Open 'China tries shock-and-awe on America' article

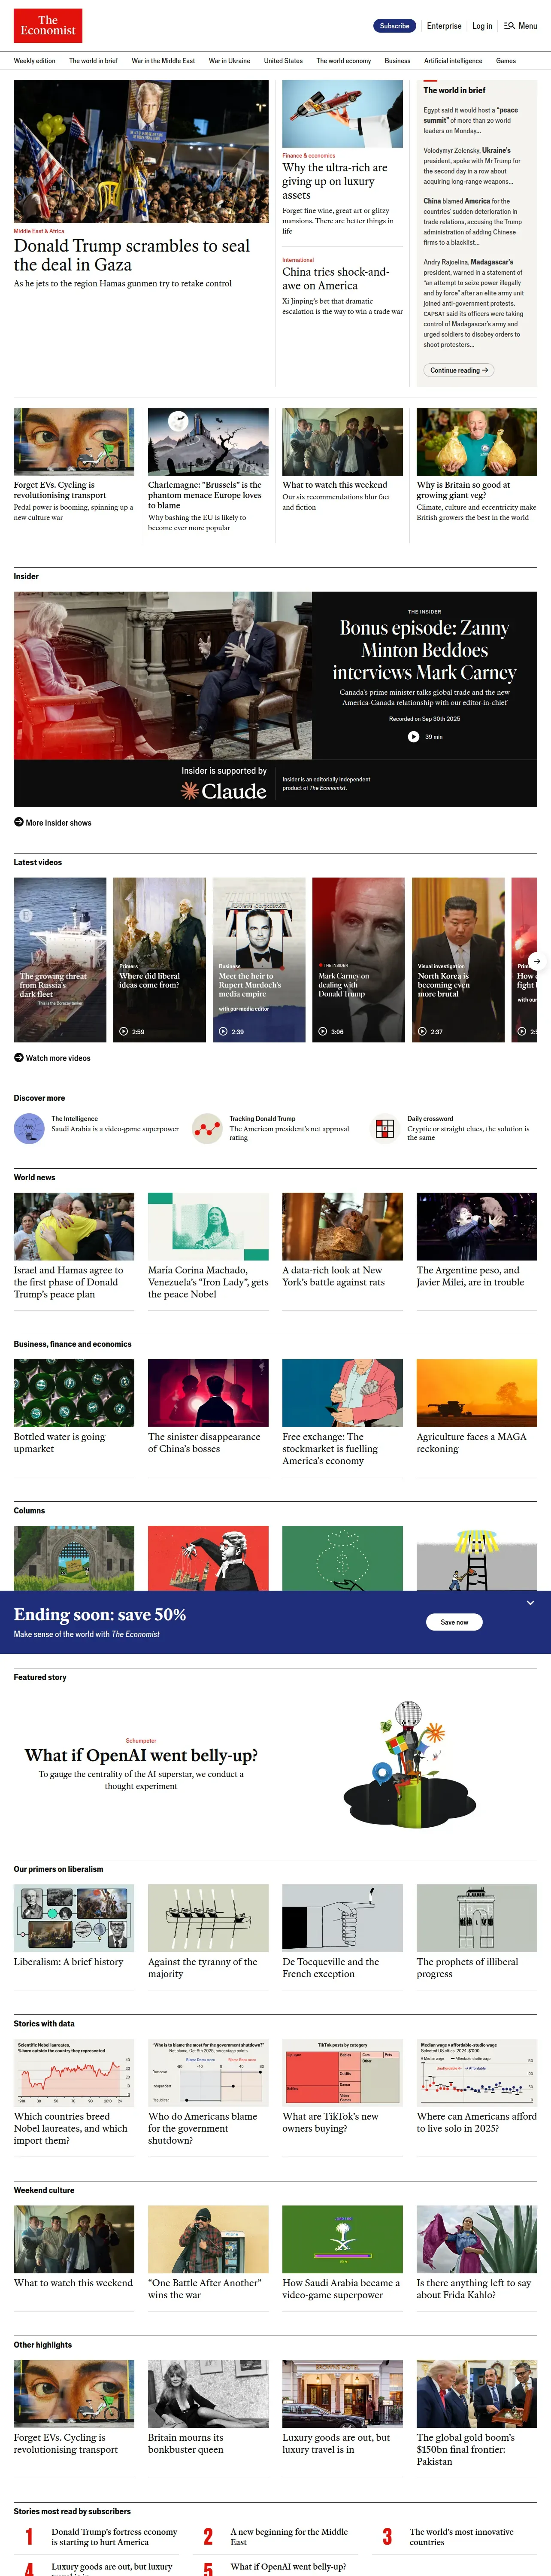[335, 278]
